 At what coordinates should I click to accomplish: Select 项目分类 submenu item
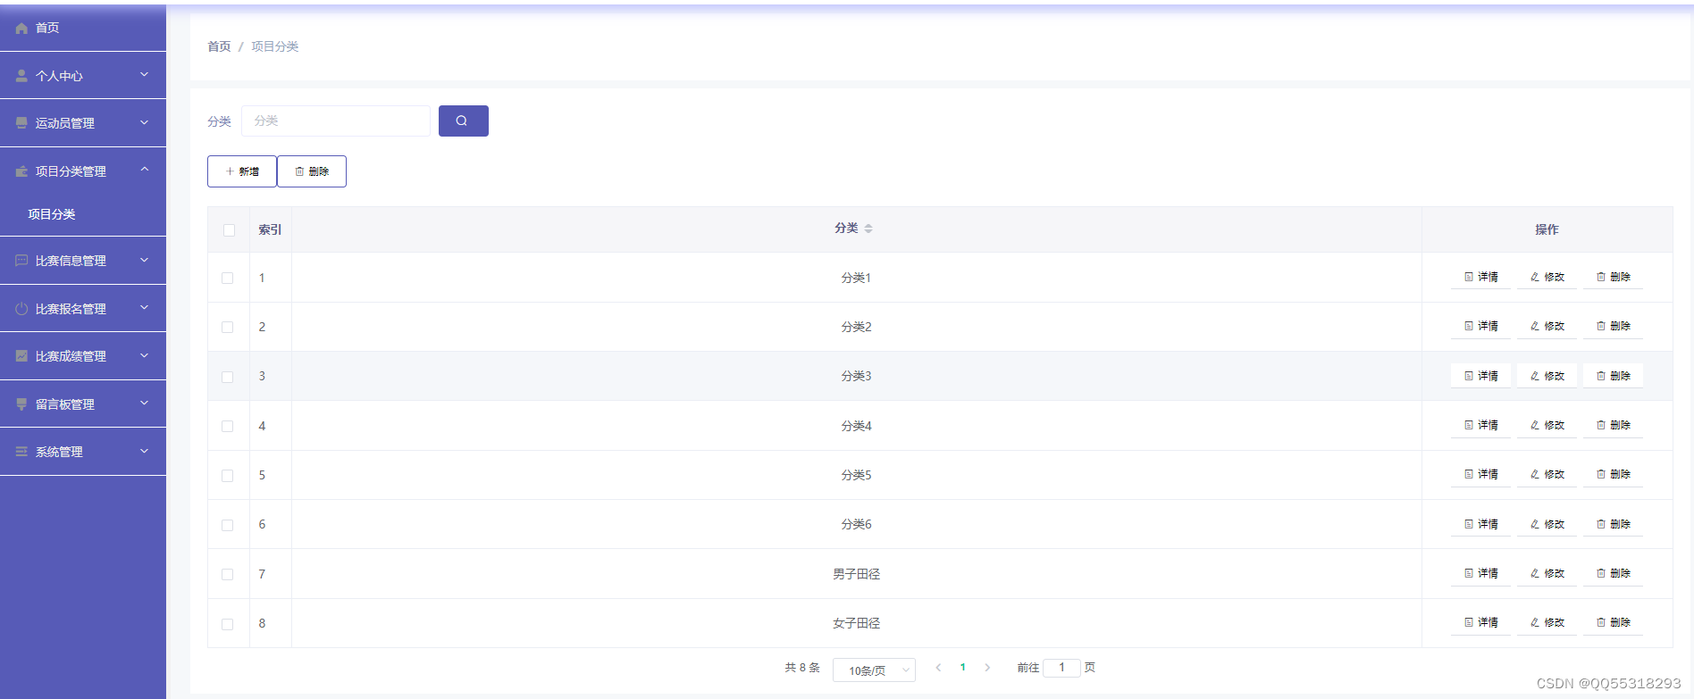coord(83,214)
